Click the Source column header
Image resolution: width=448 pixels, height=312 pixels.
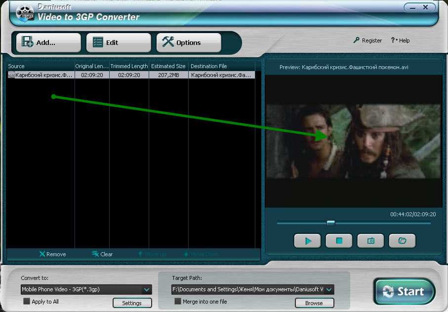pos(41,66)
